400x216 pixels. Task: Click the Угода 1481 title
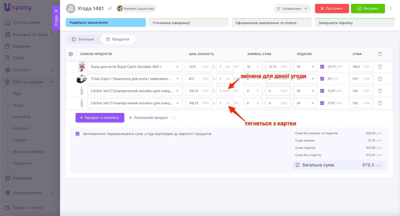pyautogui.click(x=90, y=8)
